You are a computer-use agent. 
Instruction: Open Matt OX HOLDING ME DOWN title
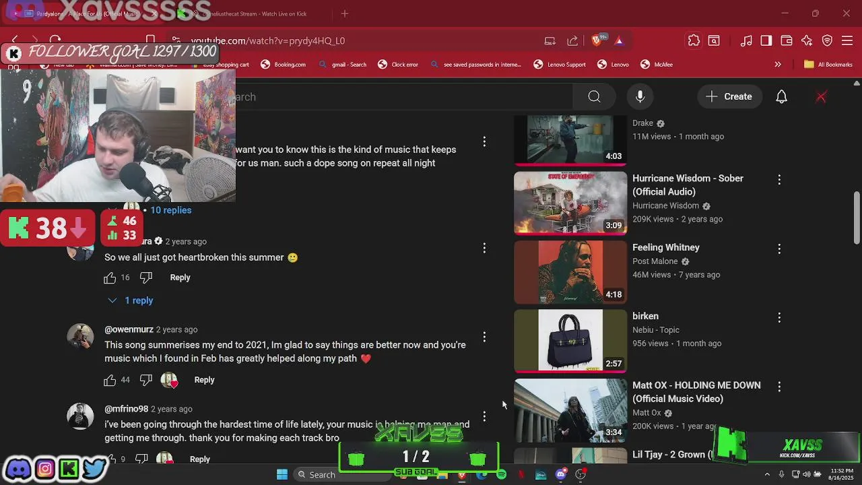coord(696,392)
